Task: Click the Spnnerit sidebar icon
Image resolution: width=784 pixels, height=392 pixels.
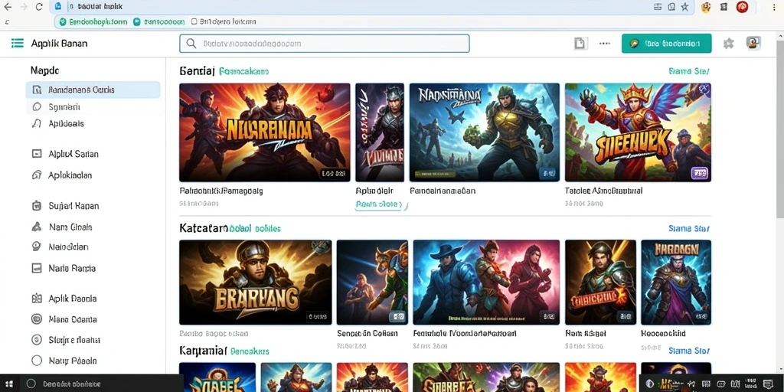Action: click(x=37, y=107)
